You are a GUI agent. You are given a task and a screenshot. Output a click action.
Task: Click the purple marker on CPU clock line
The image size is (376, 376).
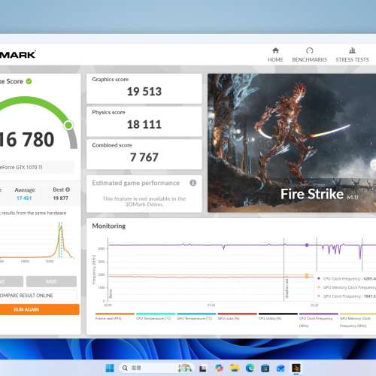coord(307,245)
